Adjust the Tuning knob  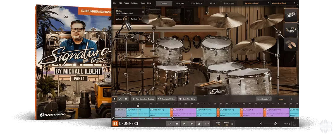(140, 19)
